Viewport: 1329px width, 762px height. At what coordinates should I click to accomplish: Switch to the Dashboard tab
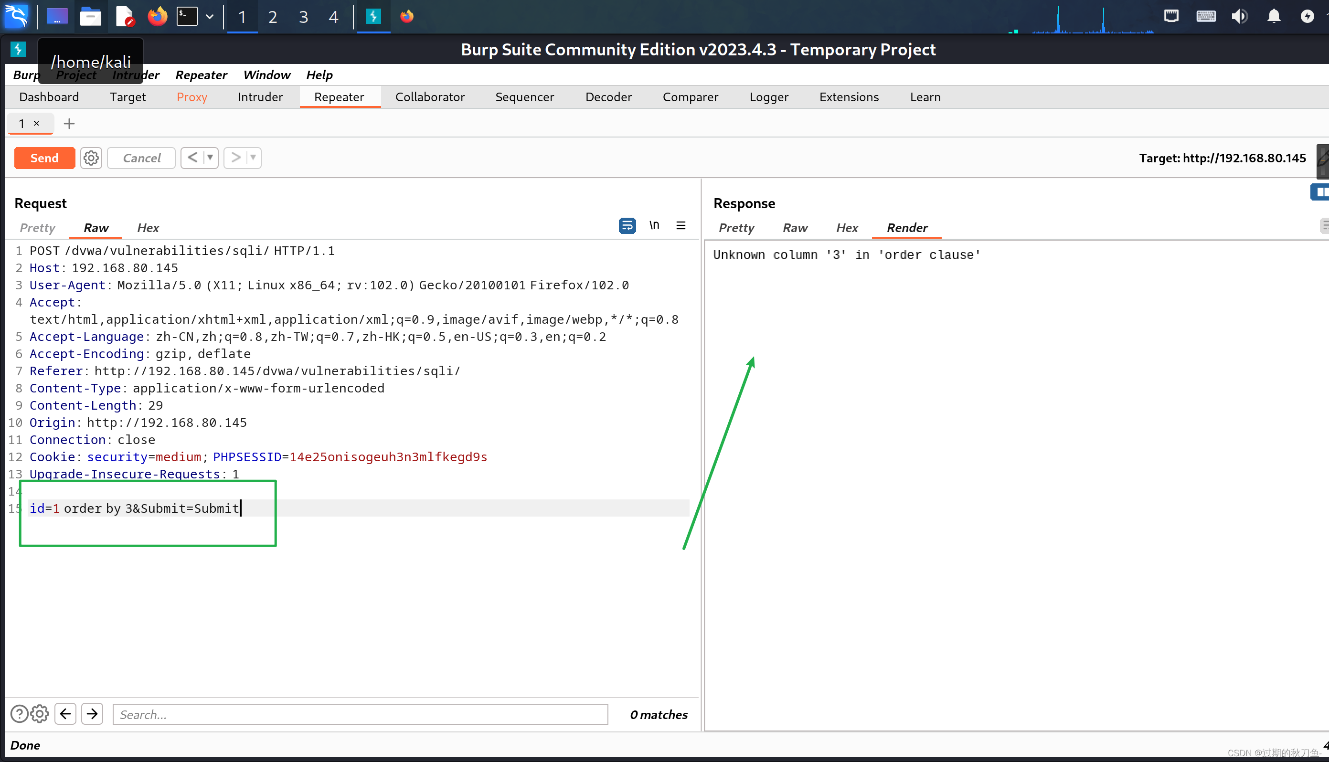(49, 97)
